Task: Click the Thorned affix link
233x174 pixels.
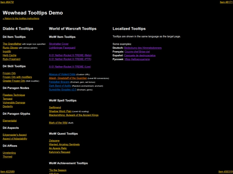Action: point(7,156)
